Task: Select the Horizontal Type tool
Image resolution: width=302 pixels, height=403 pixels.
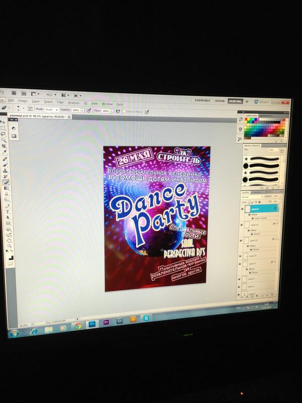Action: (8, 212)
